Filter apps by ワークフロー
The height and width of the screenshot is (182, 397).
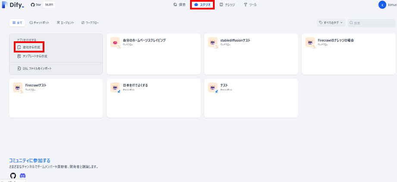(90, 23)
